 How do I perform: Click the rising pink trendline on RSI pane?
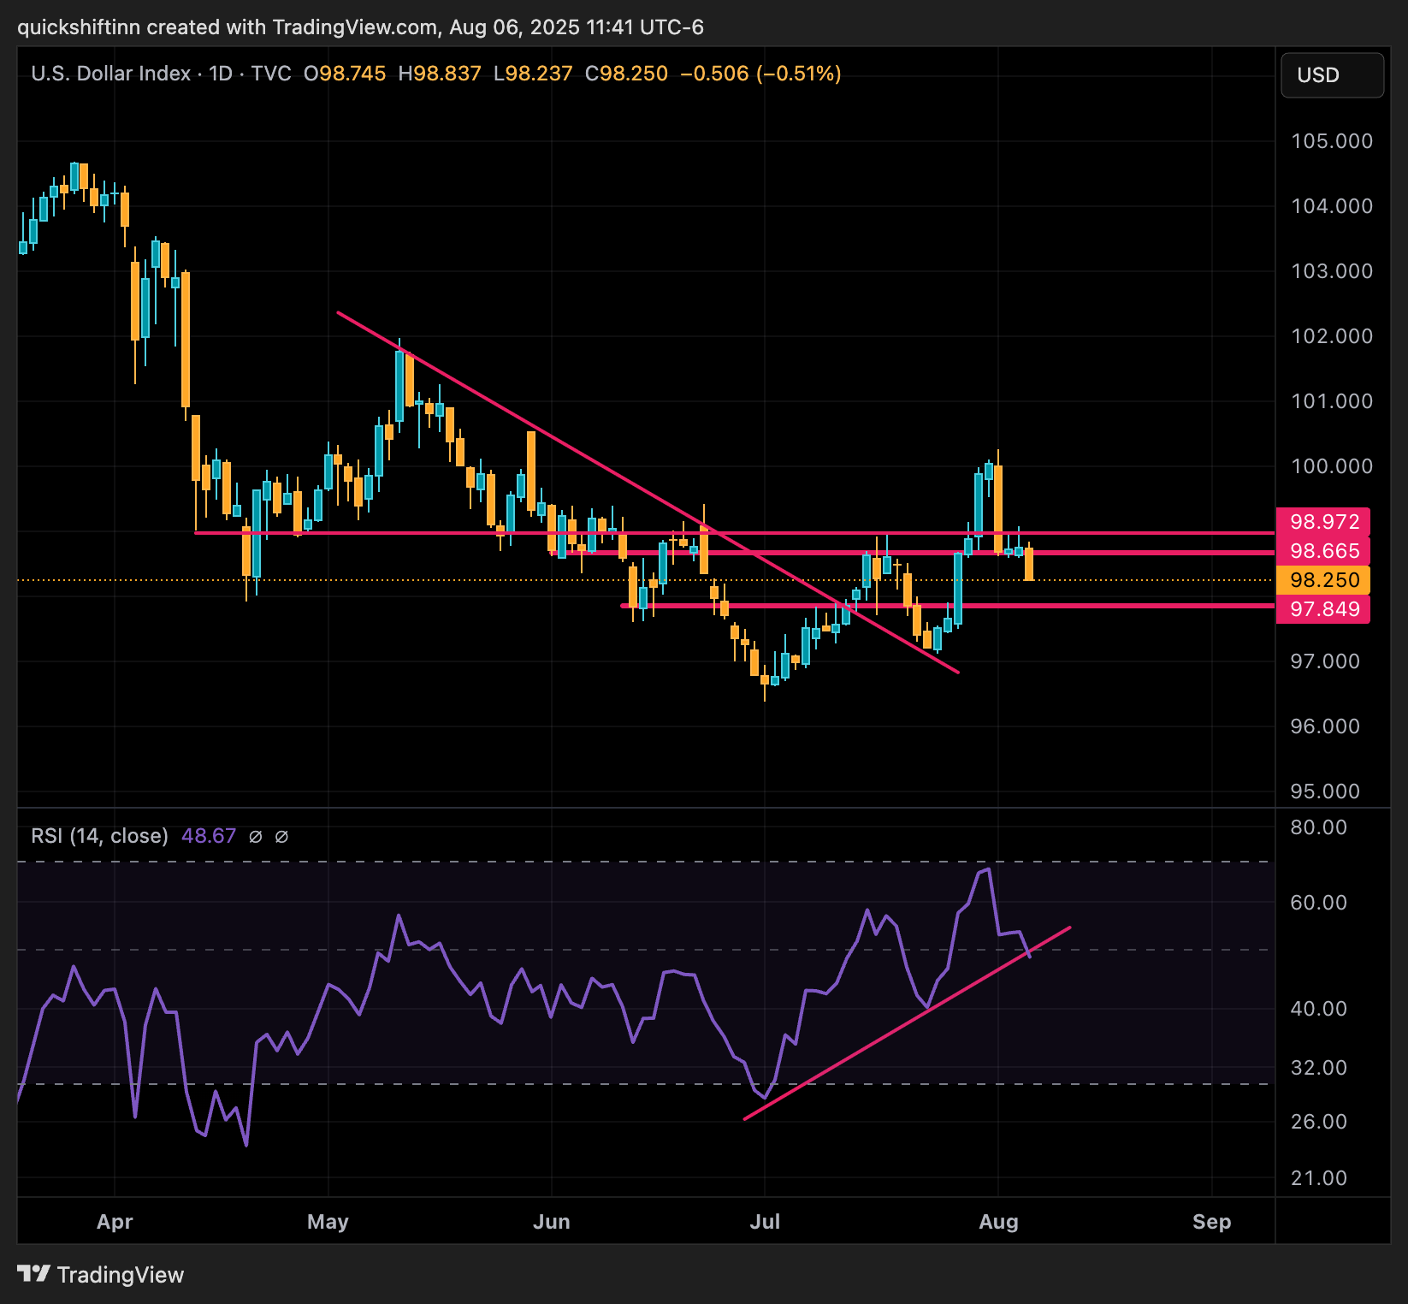907,1022
